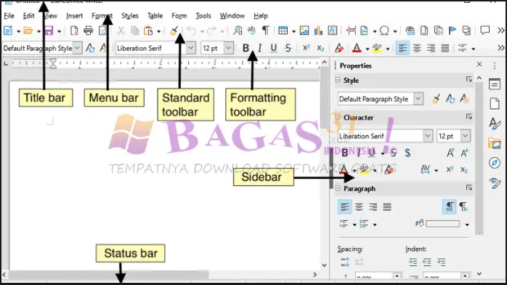507x285 pixels.
Task: Collapse the Character section in Properties
Action: point(338,117)
